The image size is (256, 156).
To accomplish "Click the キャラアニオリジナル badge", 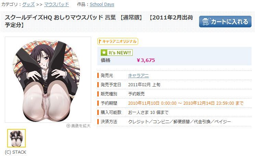I will click(118, 41).
